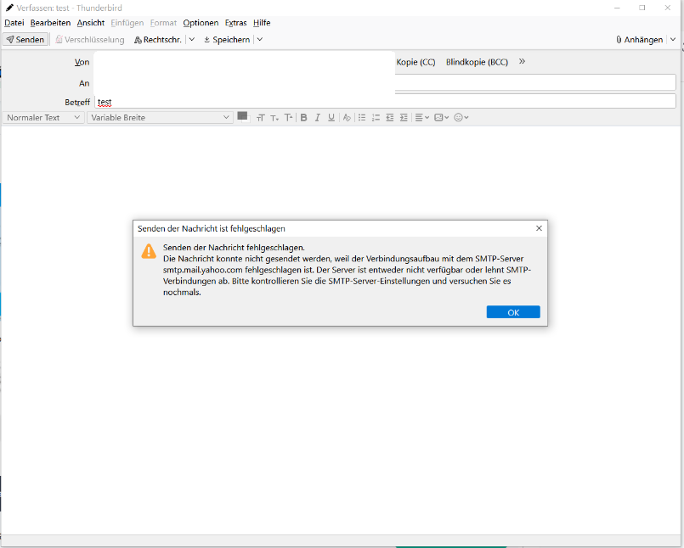Open the Anhängen dropdown arrow

point(673,40)
